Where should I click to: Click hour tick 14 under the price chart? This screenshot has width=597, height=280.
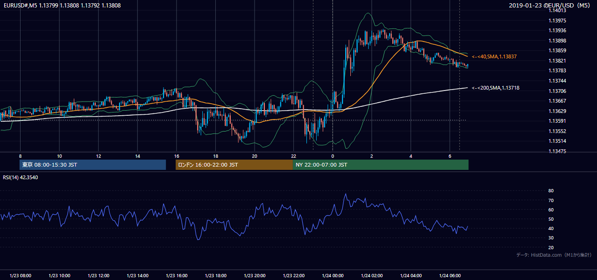pyautogui.click(x=137, y=156)
